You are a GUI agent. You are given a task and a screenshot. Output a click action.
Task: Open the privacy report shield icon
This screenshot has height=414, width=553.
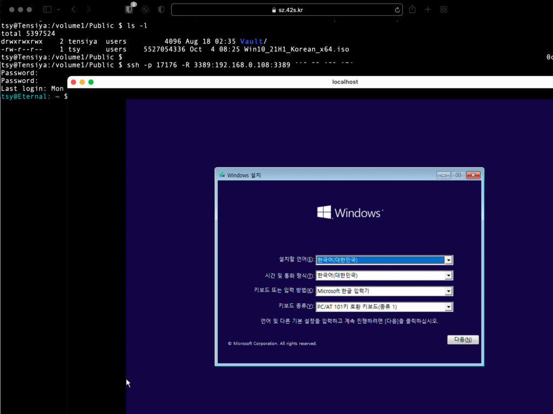(x=161, y=10)
